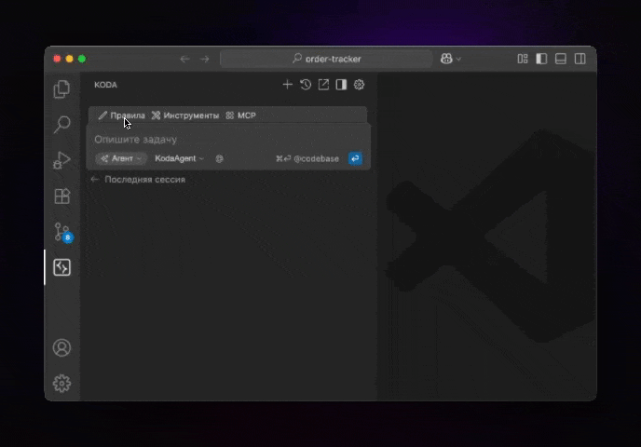Image resolution: width=641 pixels, height=447 pixels.
Task: Start a new Koda chat with plus icon
Action: click(287, 85)
